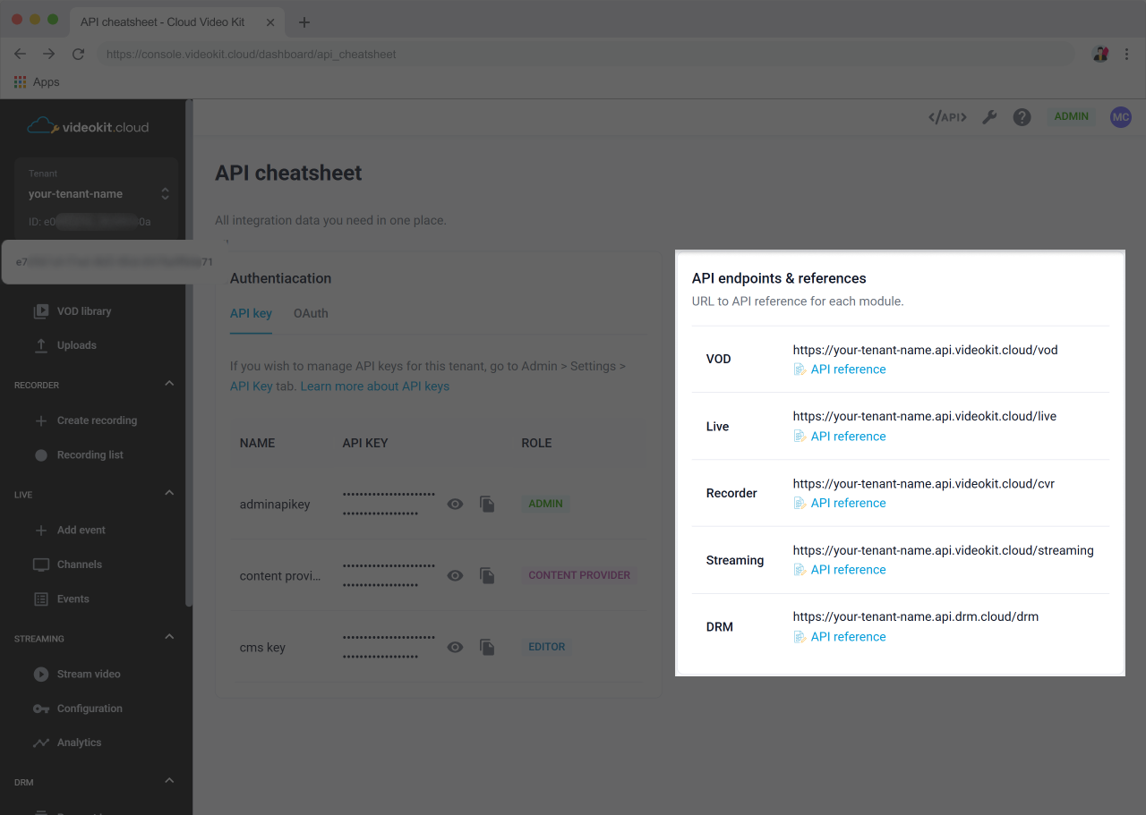The image size is (1146, 815).
Task: Open the VOD API reference link
Action: [x=848, y=369]
